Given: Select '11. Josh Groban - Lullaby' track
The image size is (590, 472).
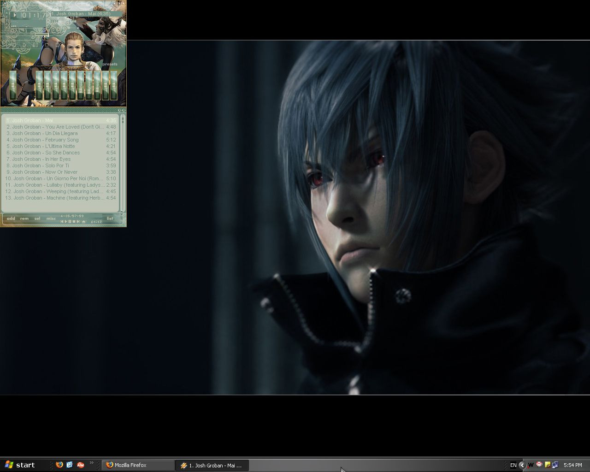Looking at the screenshot, I should click(x=61, y=185).
